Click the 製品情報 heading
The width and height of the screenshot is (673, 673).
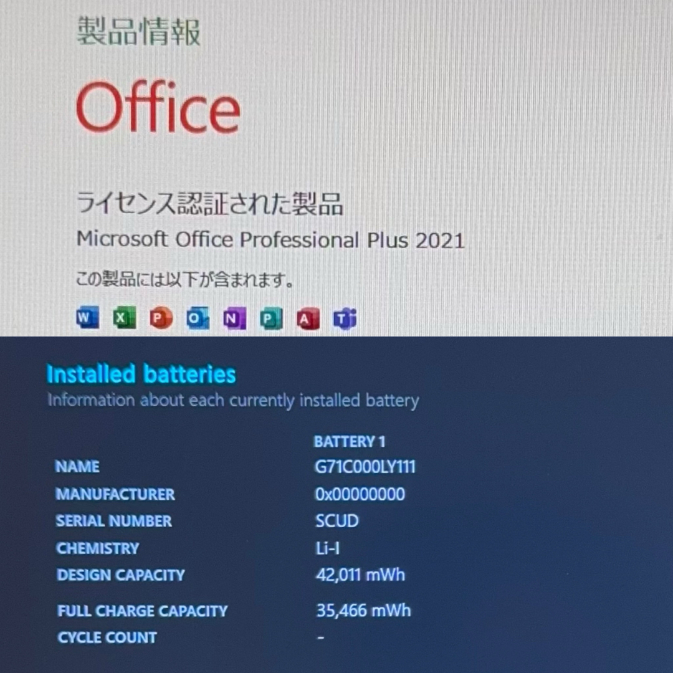[x=138, y=31]
